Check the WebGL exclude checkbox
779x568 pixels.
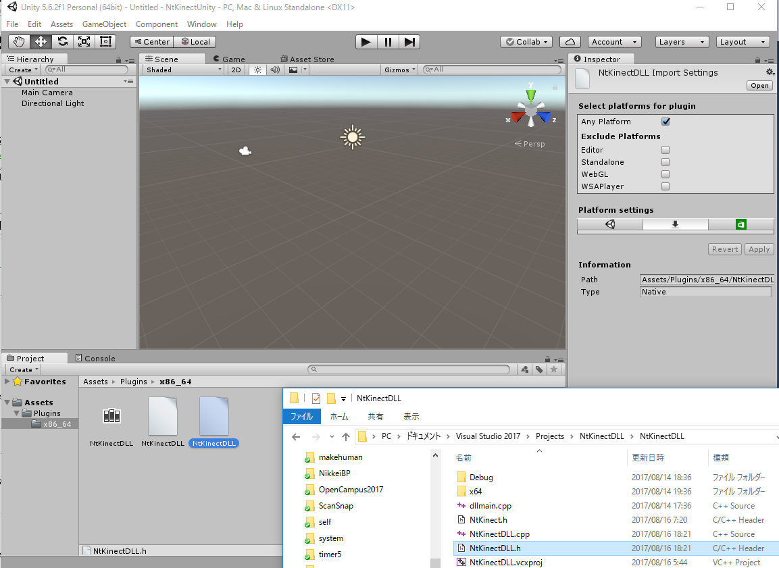click(665, 174)
